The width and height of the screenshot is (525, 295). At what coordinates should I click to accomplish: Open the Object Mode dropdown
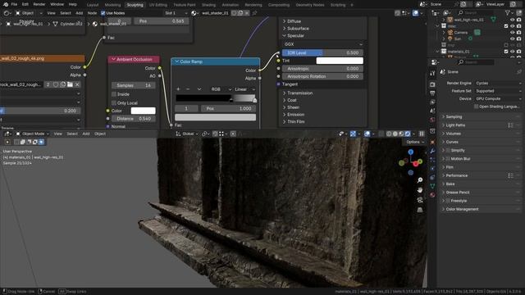click(x=33, y=134)
